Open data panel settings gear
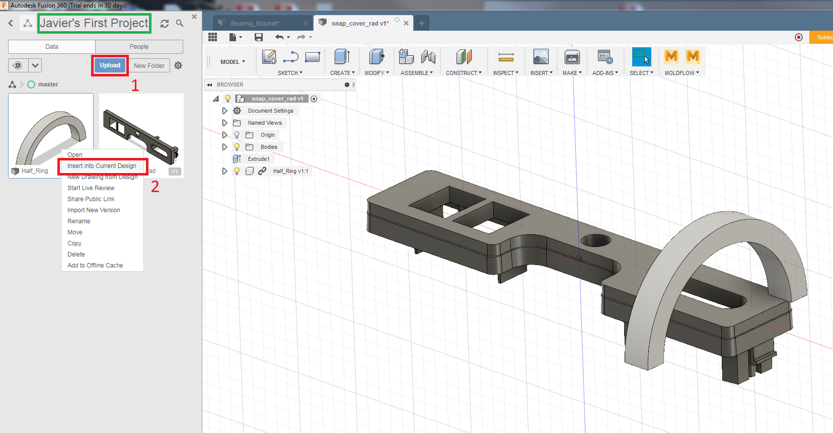This screenshot has width=833, height=433. (178, 65)
